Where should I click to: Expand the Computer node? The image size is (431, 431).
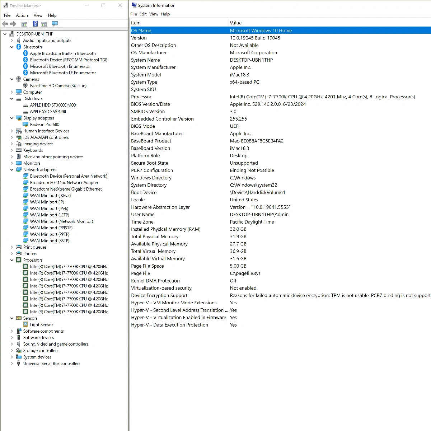[x=12, y=92]
